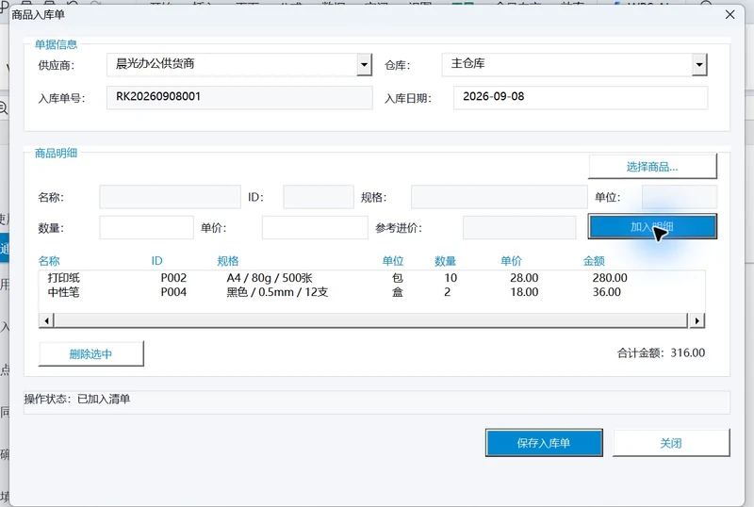Click the 选择商品... button

pyautogui.click(x=652, y=167)
